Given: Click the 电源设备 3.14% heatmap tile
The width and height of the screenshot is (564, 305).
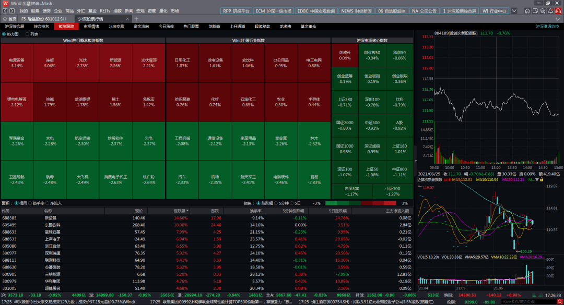Looking at the screenshot, I should click(x=17, y=63).
